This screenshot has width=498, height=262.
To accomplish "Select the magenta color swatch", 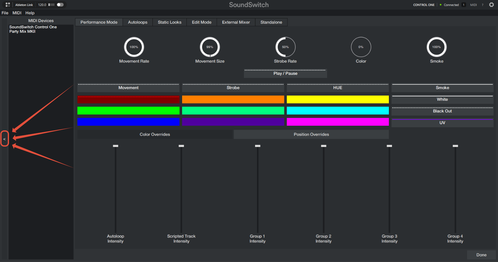I will [x=338, y=122].
